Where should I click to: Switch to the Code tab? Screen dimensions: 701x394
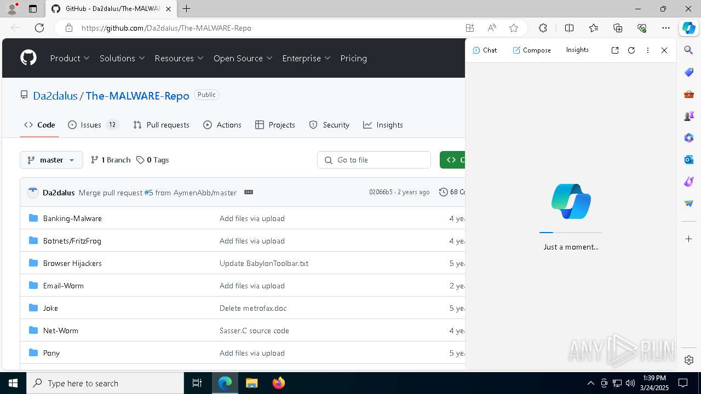pyautogui.click(x=39, y=125)
